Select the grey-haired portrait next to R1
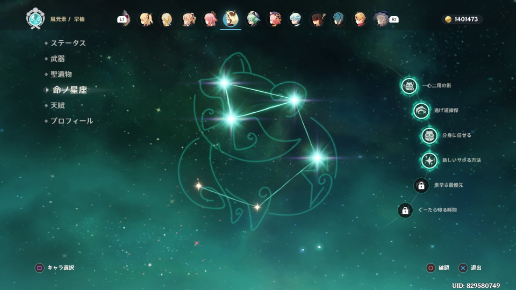516x290 pixels. click(x=381, y=19)
